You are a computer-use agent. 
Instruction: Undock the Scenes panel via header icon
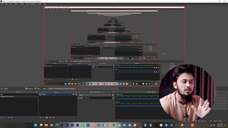tap(37, 92)
